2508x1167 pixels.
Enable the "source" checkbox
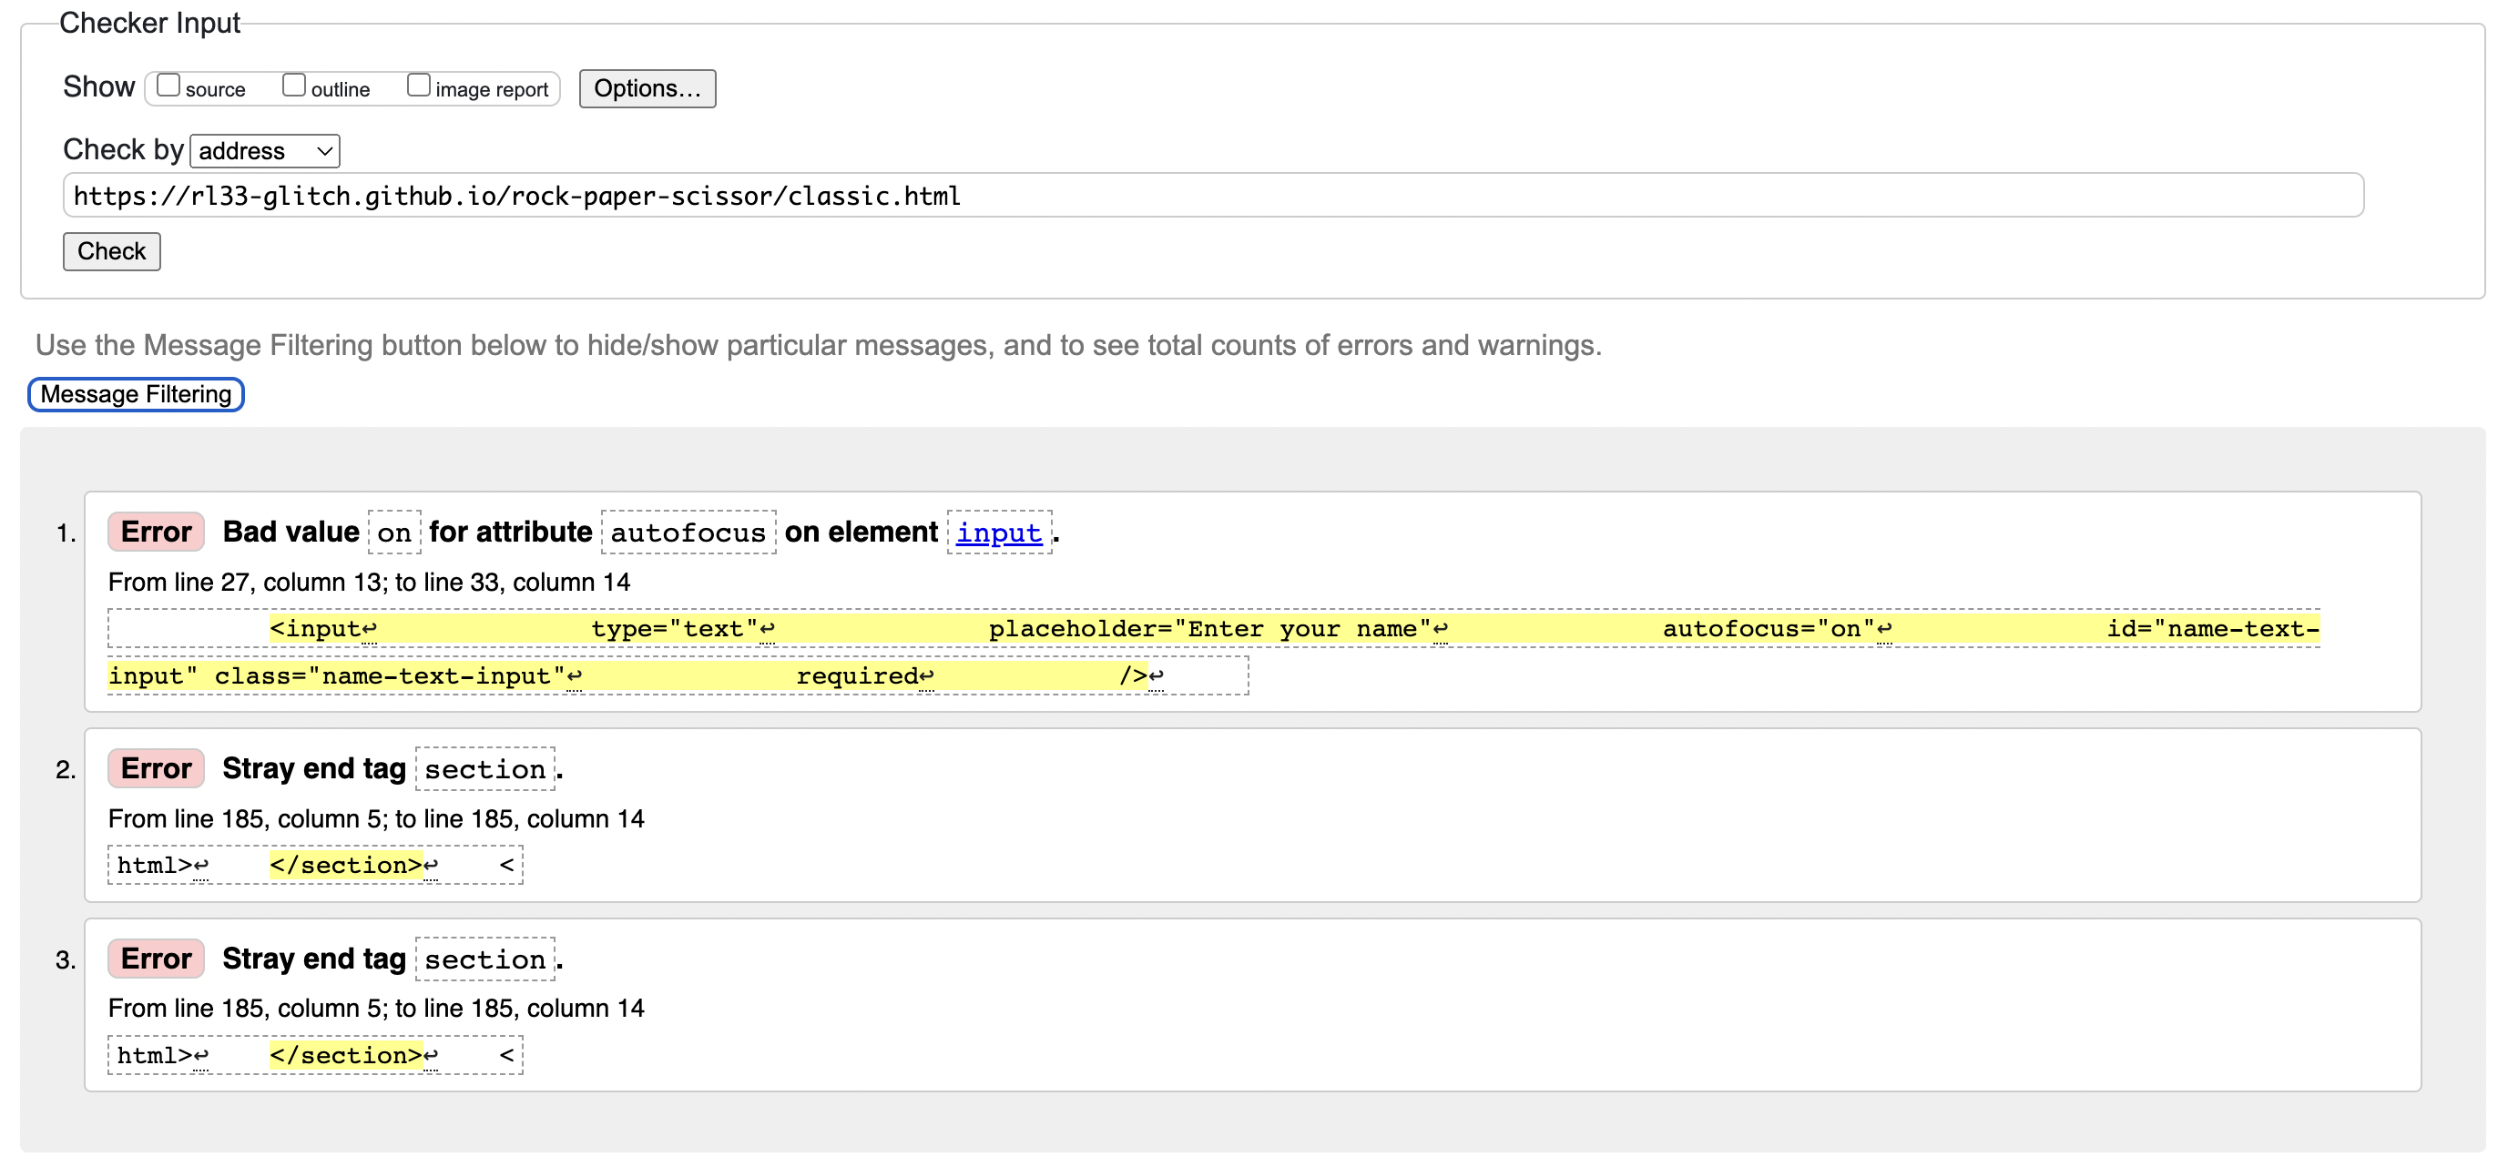point(169,86)
